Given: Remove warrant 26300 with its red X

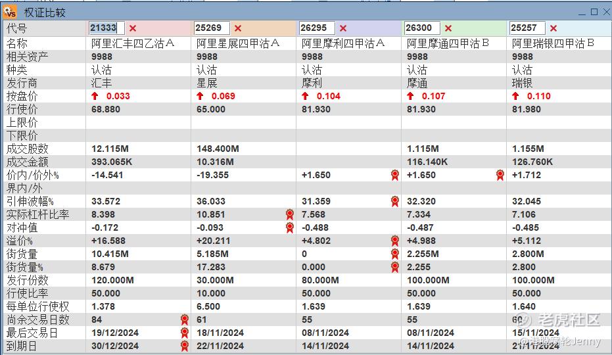Looking at the screenshot, I should coord(448,28).
